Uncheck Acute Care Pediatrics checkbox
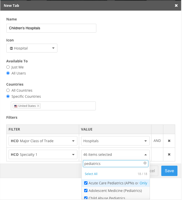The width and height of the screenshot is (182, 200). click(x=86, y=183)
